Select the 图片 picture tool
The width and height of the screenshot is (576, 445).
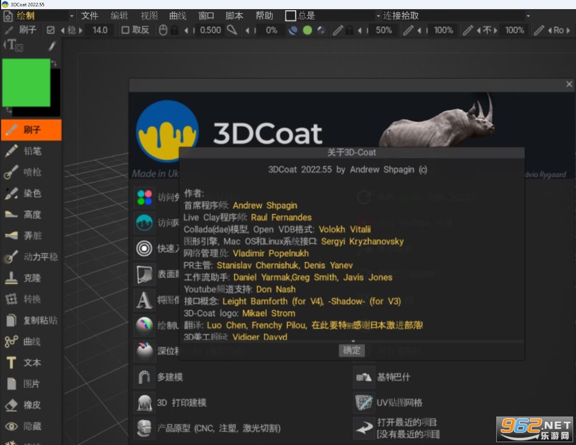coord(31,384)
